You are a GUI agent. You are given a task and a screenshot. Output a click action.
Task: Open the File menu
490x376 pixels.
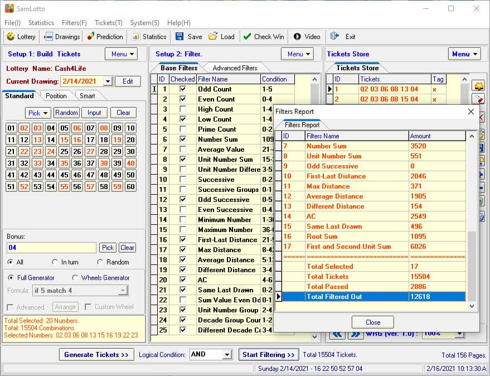[x=12, y=23]
